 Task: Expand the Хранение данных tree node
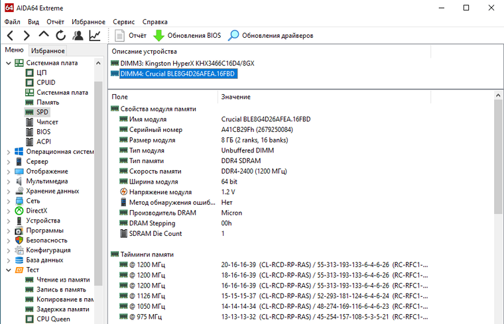pyautogui.click(x=9, y=191)
